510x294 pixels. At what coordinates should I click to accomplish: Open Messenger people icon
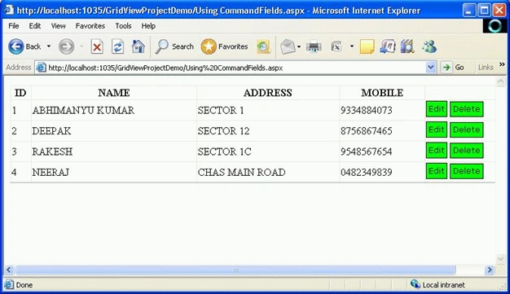tap(429, 46)
